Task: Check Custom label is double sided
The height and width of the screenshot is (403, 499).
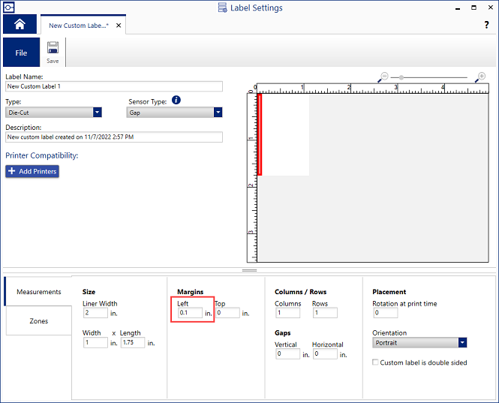Action: pos(375,362)
